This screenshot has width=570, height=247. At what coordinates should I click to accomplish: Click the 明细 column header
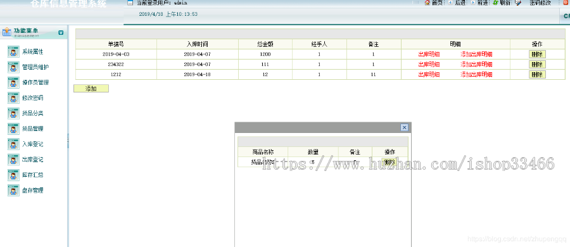455,44
